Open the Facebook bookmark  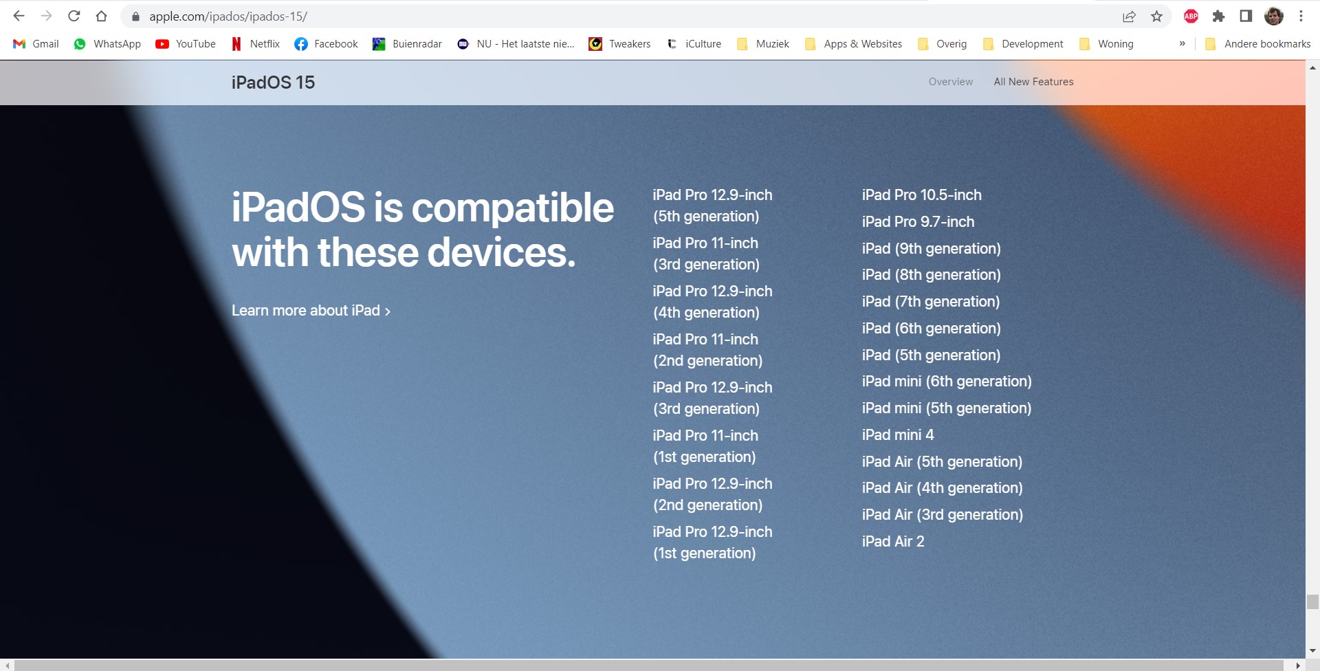coord(327,44)
